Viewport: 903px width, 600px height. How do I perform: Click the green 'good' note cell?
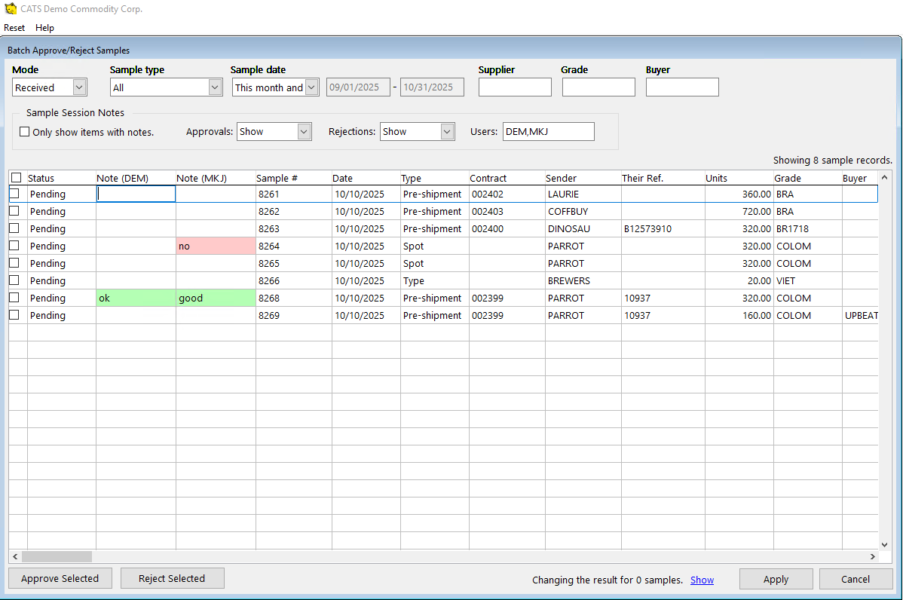click(216, 298)
